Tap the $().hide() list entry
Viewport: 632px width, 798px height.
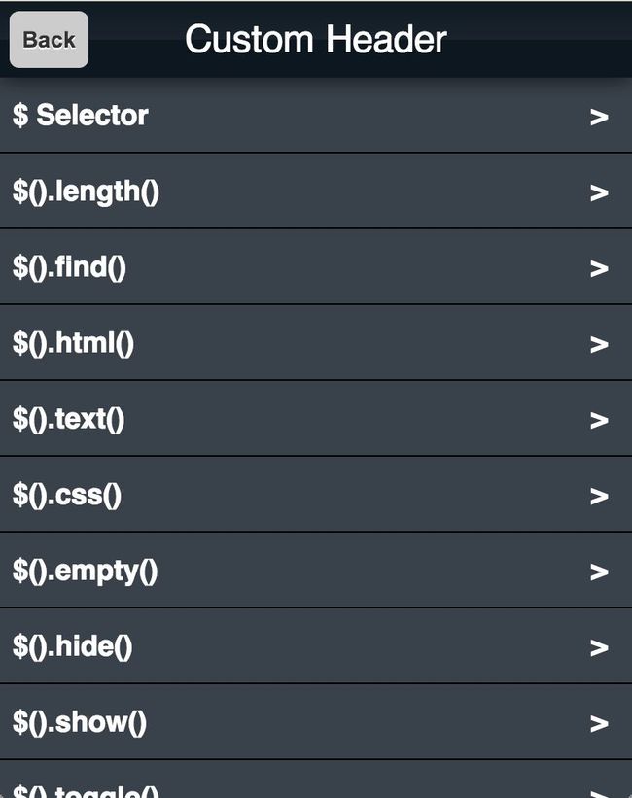[316, 645]
